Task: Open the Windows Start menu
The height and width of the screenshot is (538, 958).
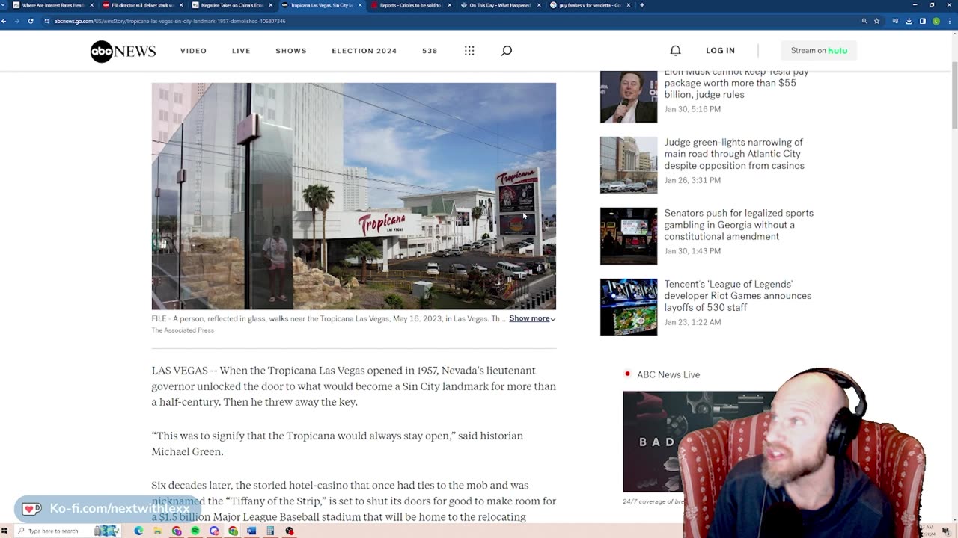Action: (x=4, y=531)
